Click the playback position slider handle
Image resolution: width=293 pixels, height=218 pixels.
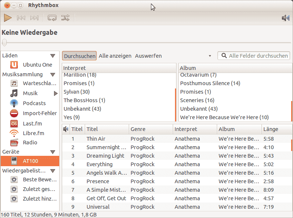coord(4,43)
